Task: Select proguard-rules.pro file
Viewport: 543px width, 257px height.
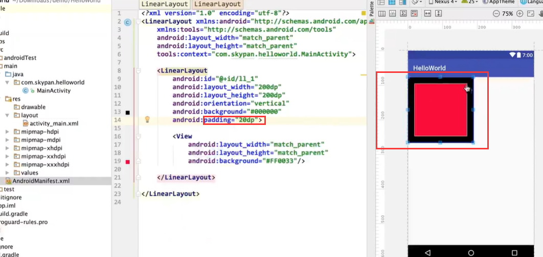Action: coord(24,222)
